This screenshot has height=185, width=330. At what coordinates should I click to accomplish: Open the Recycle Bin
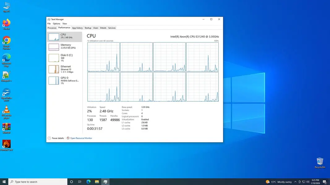[x=320, y=163]
